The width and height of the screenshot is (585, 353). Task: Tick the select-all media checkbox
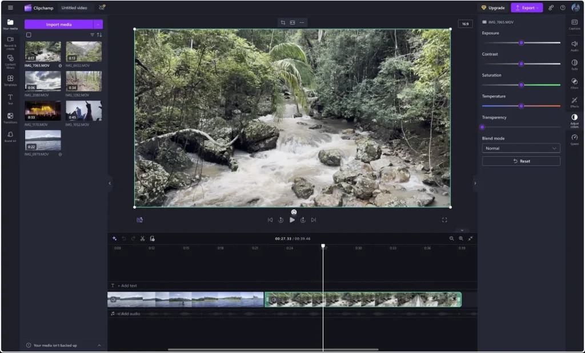(x=29, y=35)
